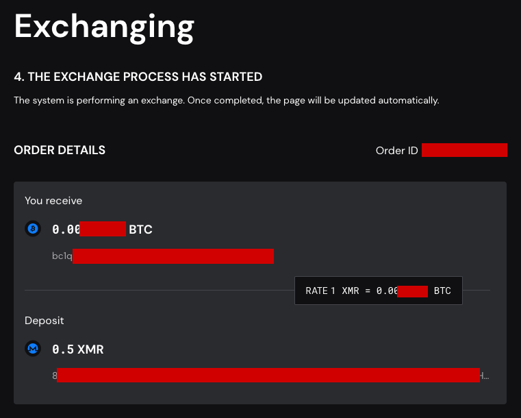Click the exchange process has started heading

(138, 77)
